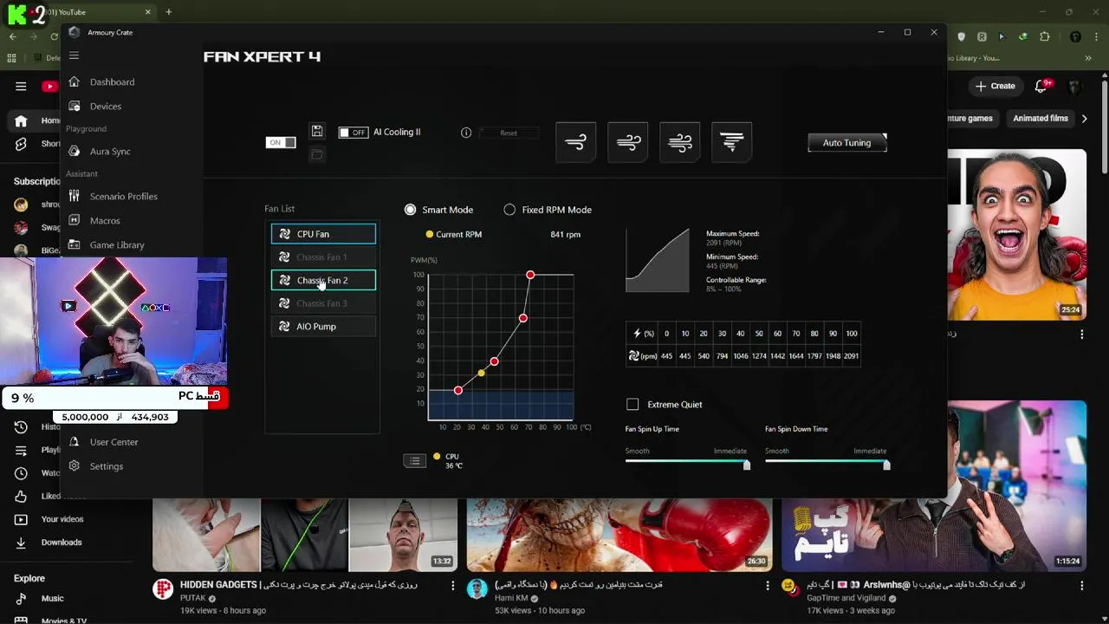
Task: Click the load profile folder icon
Action: click(x=317, y=153)
